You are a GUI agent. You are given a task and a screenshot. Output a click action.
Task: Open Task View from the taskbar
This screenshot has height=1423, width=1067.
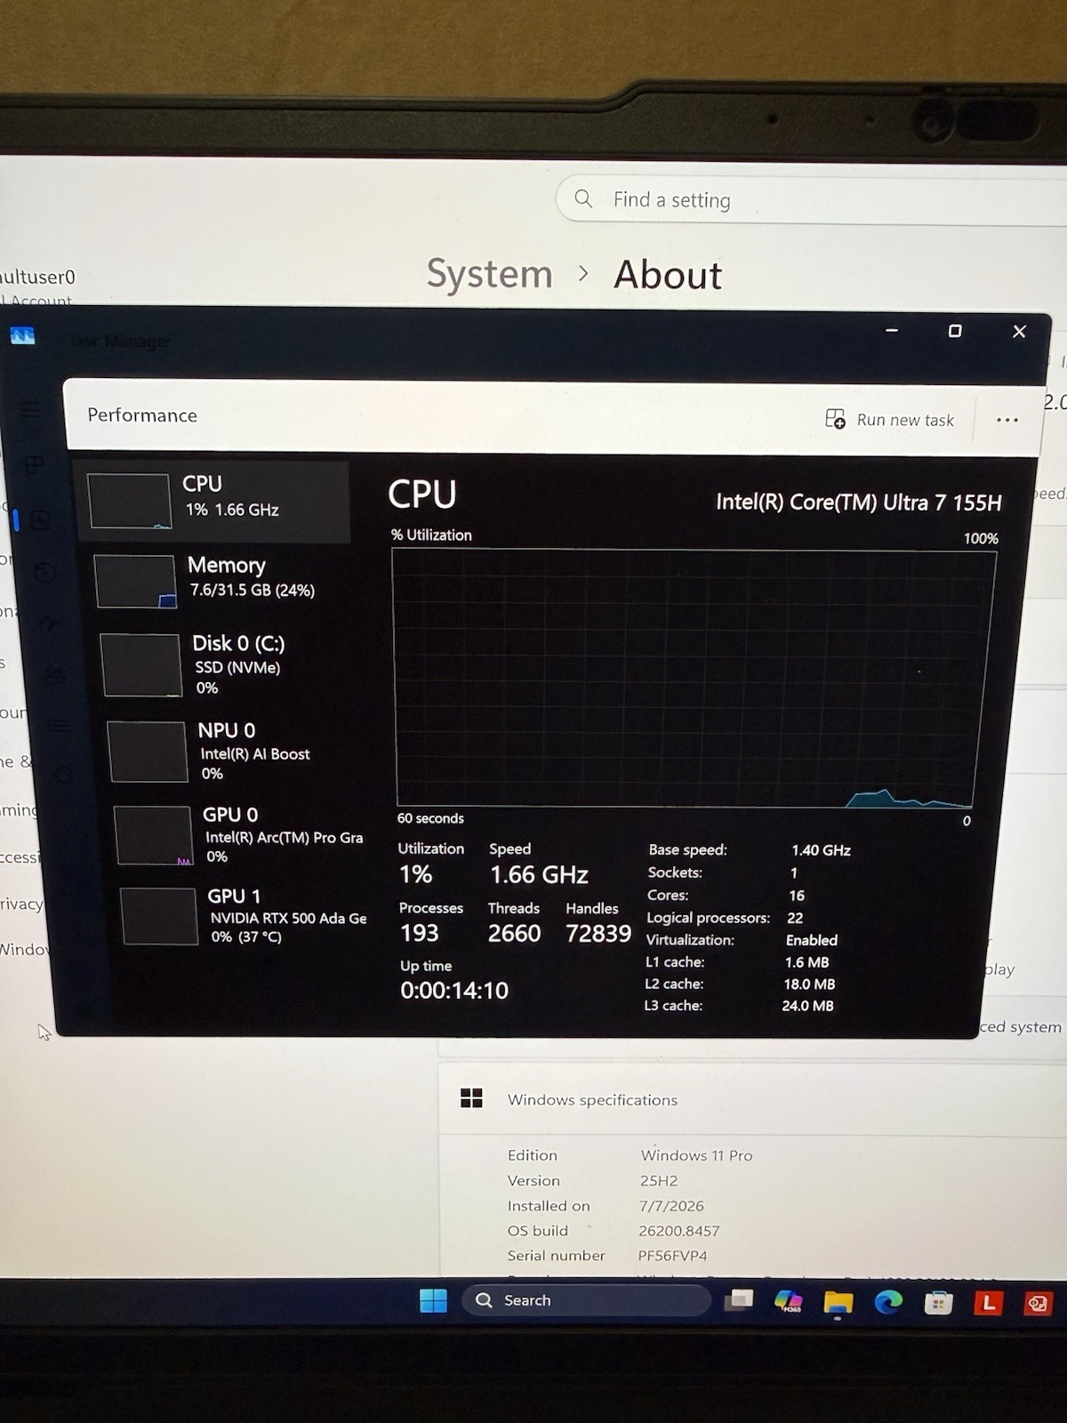[x=738, y=1301]
